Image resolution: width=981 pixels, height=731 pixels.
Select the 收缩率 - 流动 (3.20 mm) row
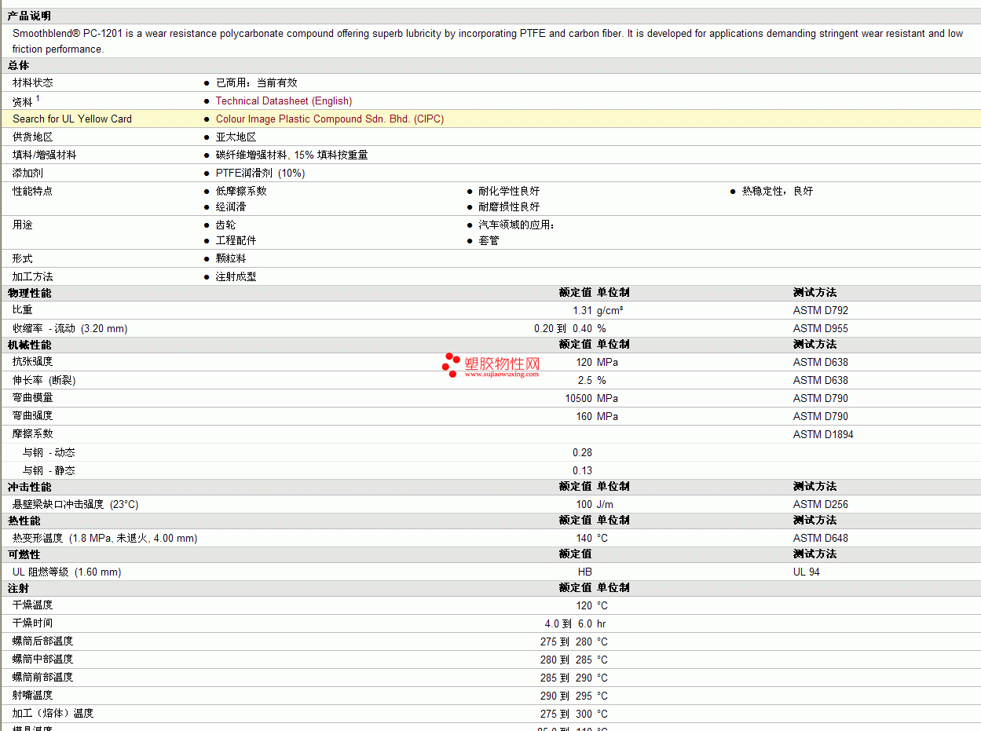[x=490, y=328]
